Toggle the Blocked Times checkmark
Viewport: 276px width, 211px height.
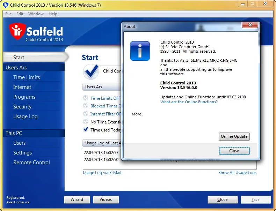(86, 106)
